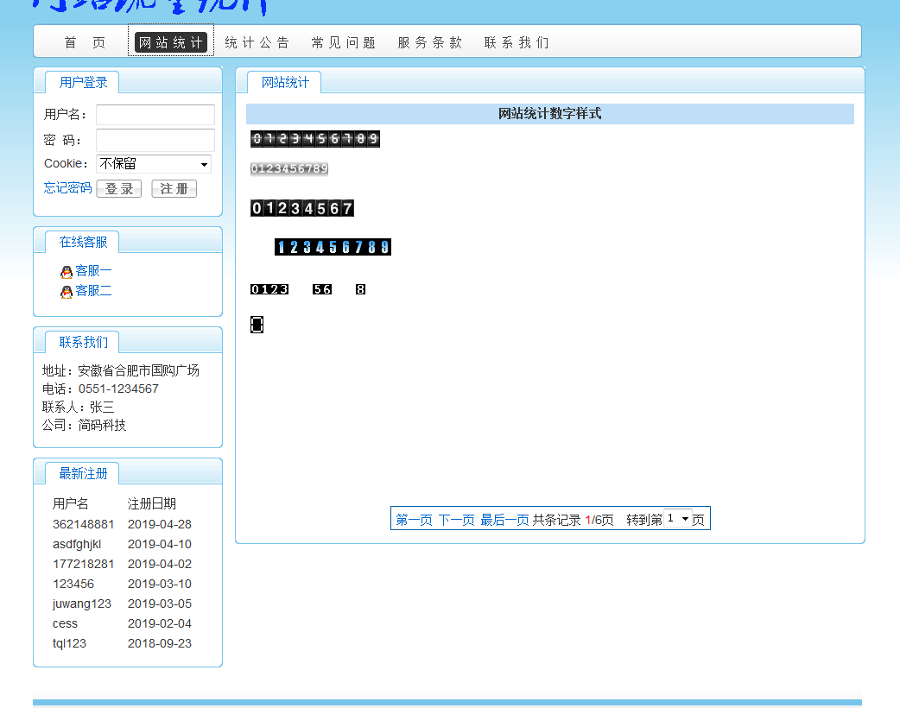Open the 统计公告 menu item
This screenshot has width=900, height=708.
[257, 43]
